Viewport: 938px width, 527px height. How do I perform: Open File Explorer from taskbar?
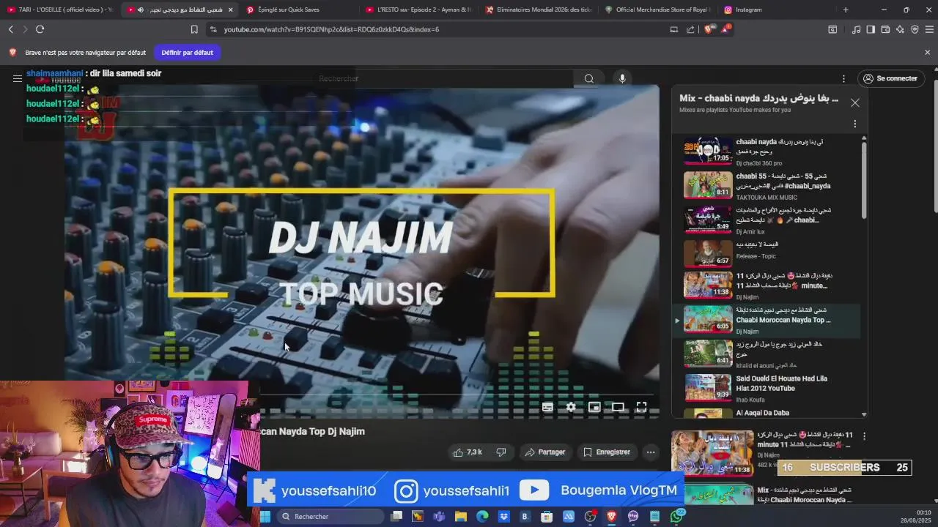point(461,517)
